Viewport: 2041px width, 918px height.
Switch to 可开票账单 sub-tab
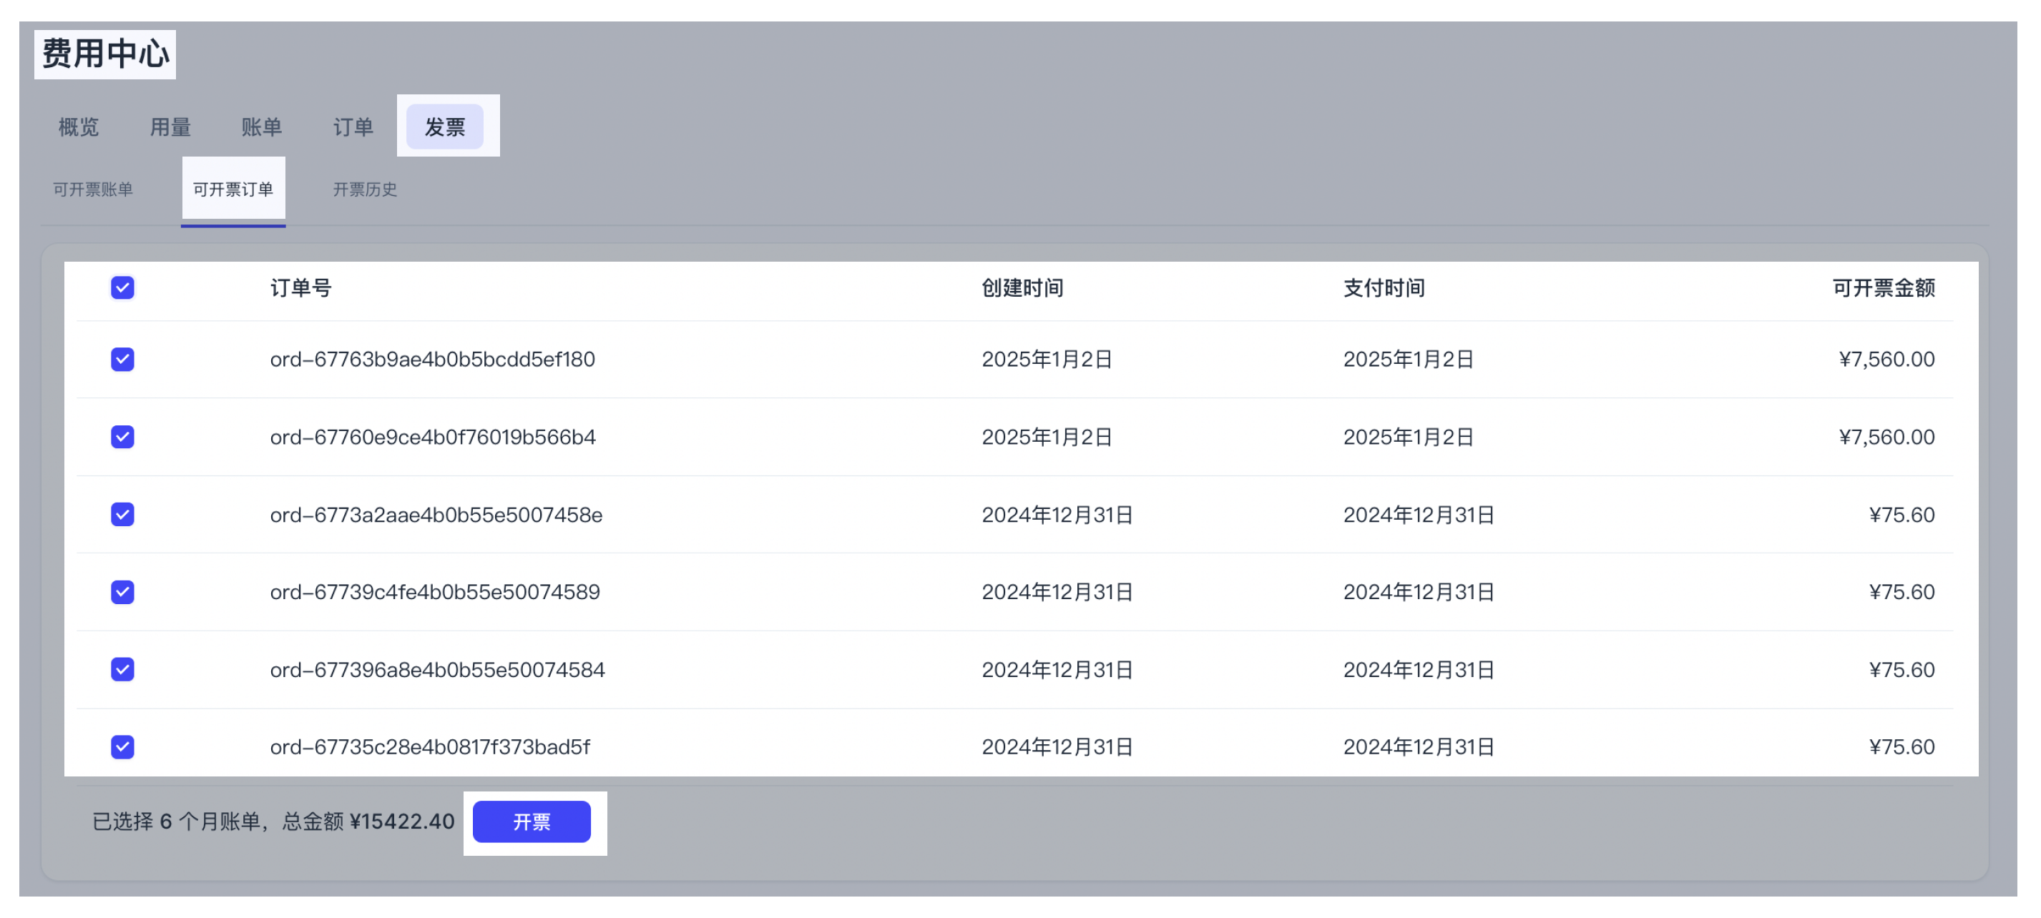click(93, 189)
